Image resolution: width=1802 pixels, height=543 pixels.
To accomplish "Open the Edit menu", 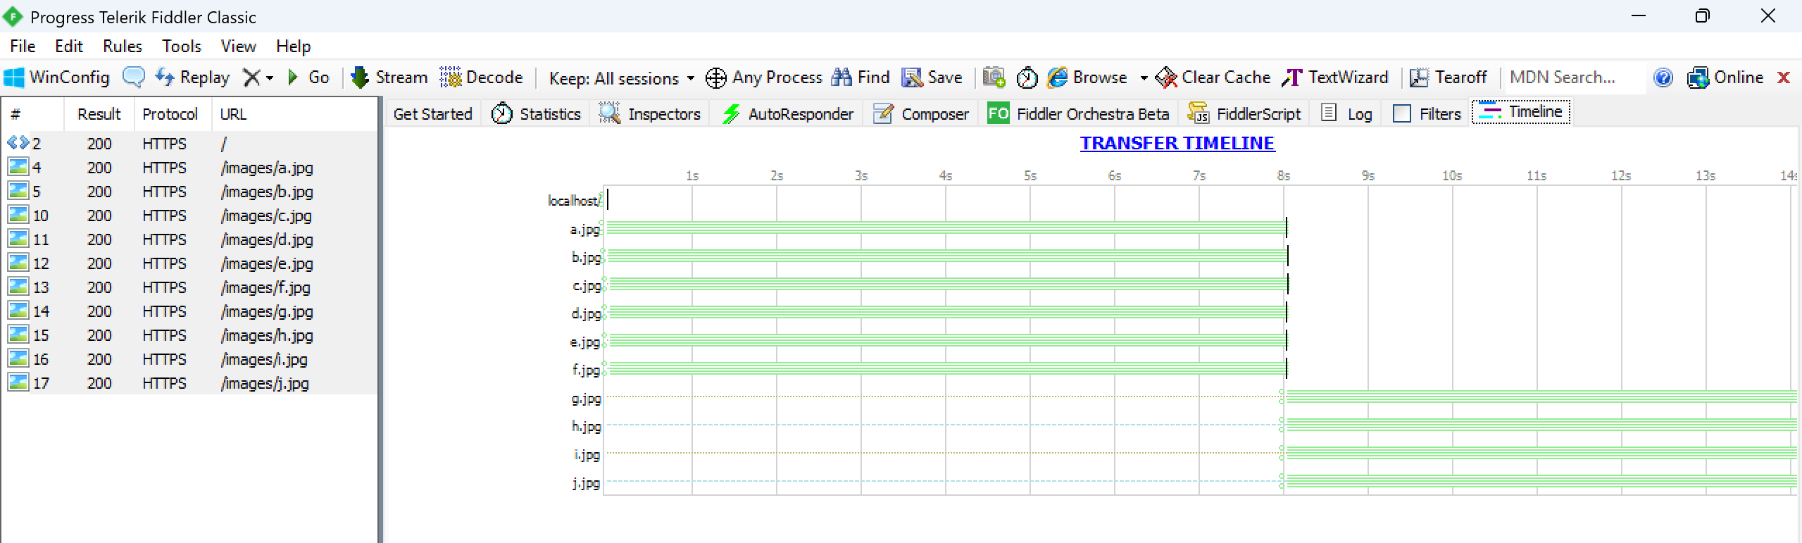I will [x=69, y=46].
